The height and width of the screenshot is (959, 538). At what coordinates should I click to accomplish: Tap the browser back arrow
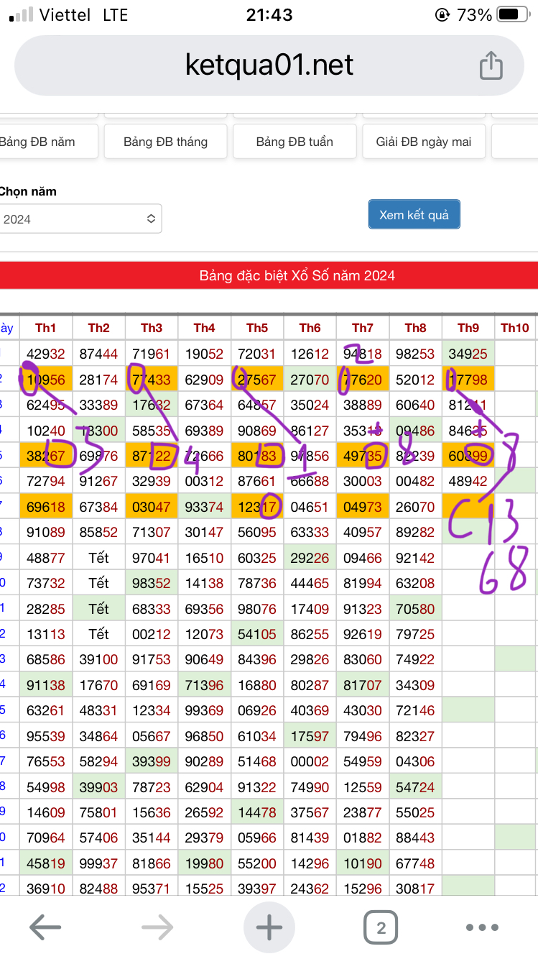click(x=45, y=927)
